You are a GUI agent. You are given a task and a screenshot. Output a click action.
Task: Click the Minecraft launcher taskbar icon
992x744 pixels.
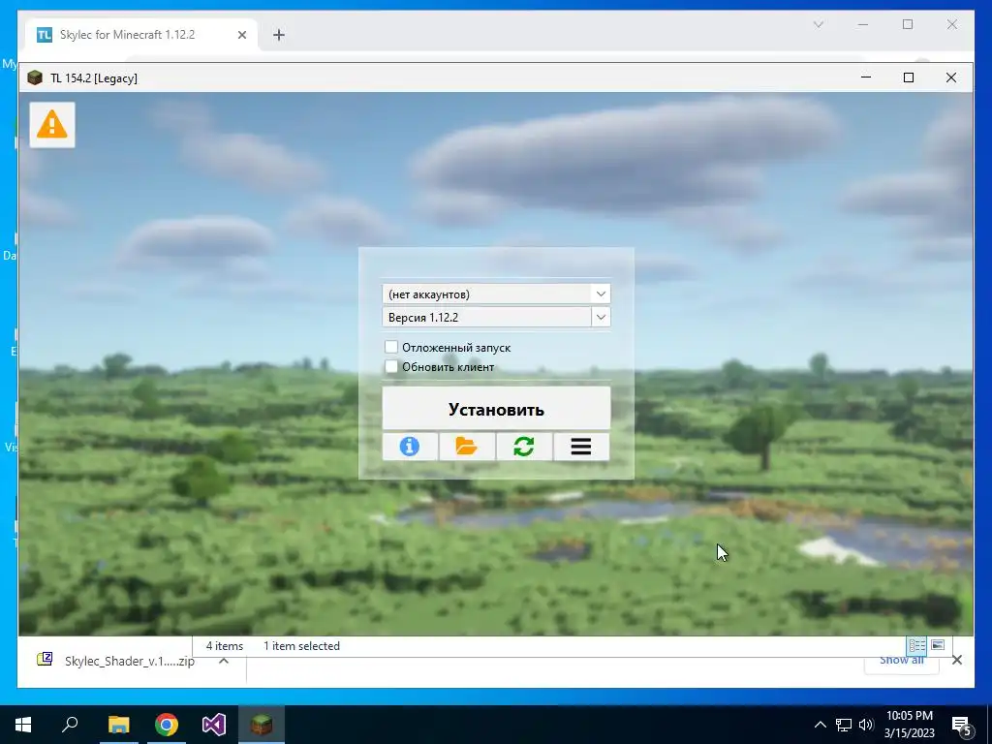pos(262,725)
